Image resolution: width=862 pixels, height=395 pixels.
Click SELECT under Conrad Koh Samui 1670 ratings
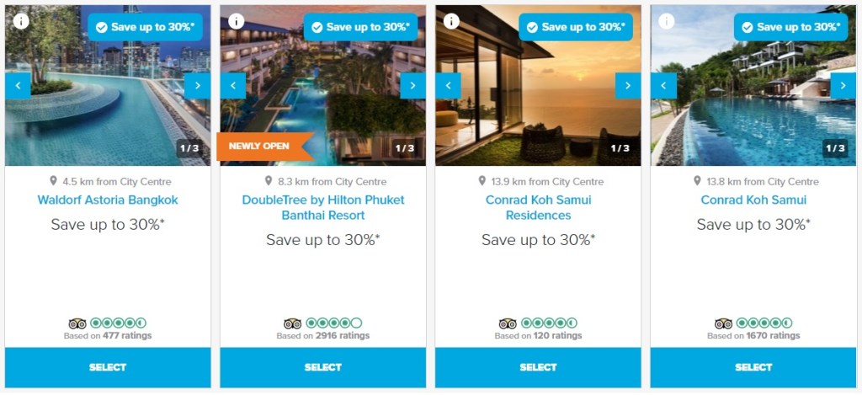(753, 367)
